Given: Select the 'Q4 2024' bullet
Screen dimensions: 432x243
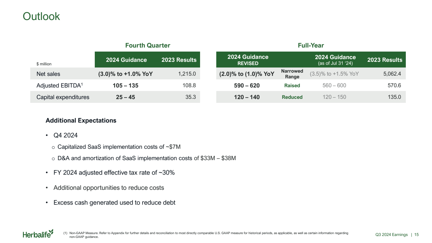Looking at the screenshot, I should point(66,135).
